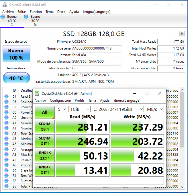Run the RND4K Q32T1 benchmark
The width and height of the screenshot is (188, 193).
pos(45,155)
